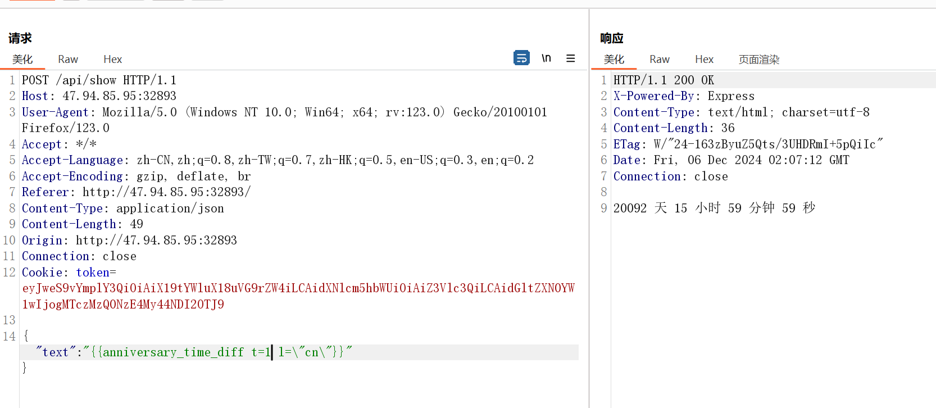The image size is (936, 408).
Task: Click the 响应 panel heading
Action: pyautogui.click(x=612, y=38)
